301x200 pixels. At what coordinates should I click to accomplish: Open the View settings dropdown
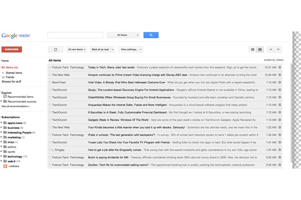pyautogui.click(x=131, y=49)
